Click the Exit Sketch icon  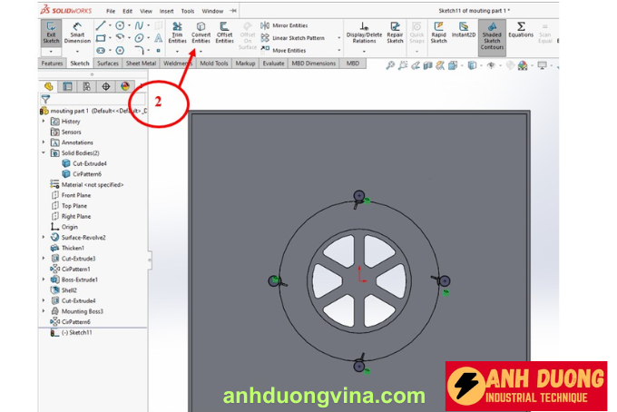click(51, 34)
